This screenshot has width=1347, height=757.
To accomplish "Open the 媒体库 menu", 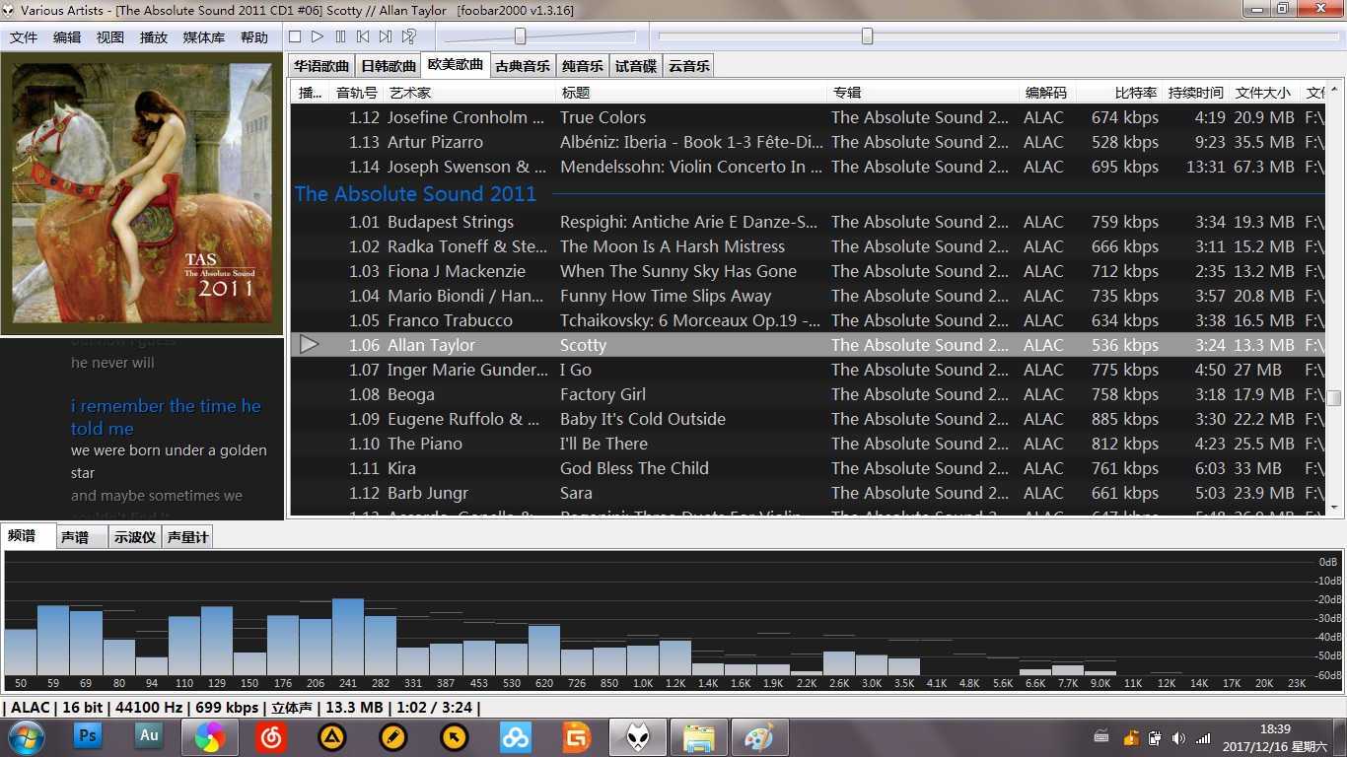I will click(204, 37).
